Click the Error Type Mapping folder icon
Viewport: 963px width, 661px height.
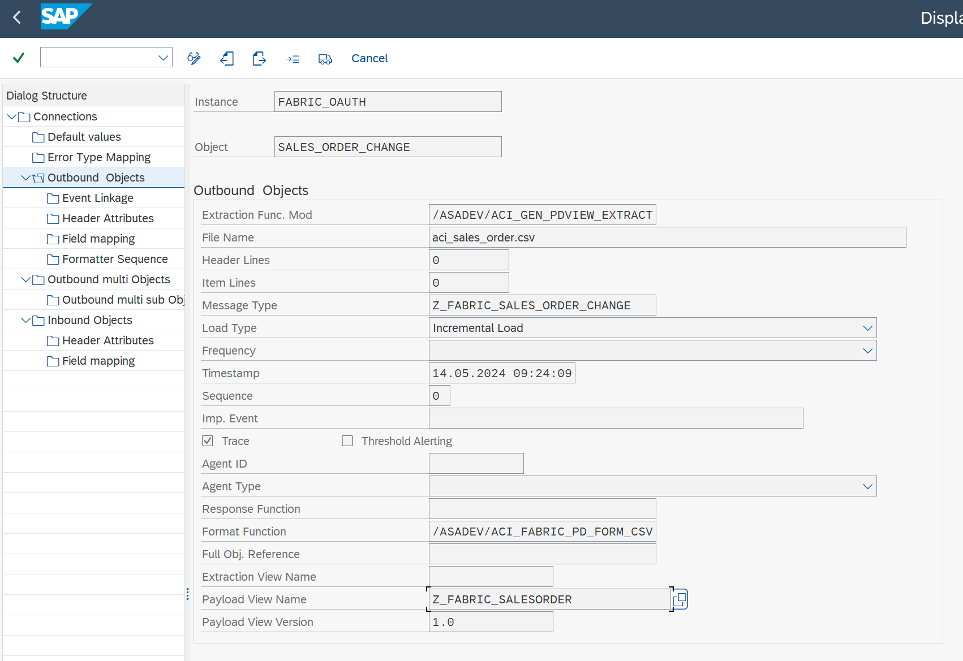(38, 158)
